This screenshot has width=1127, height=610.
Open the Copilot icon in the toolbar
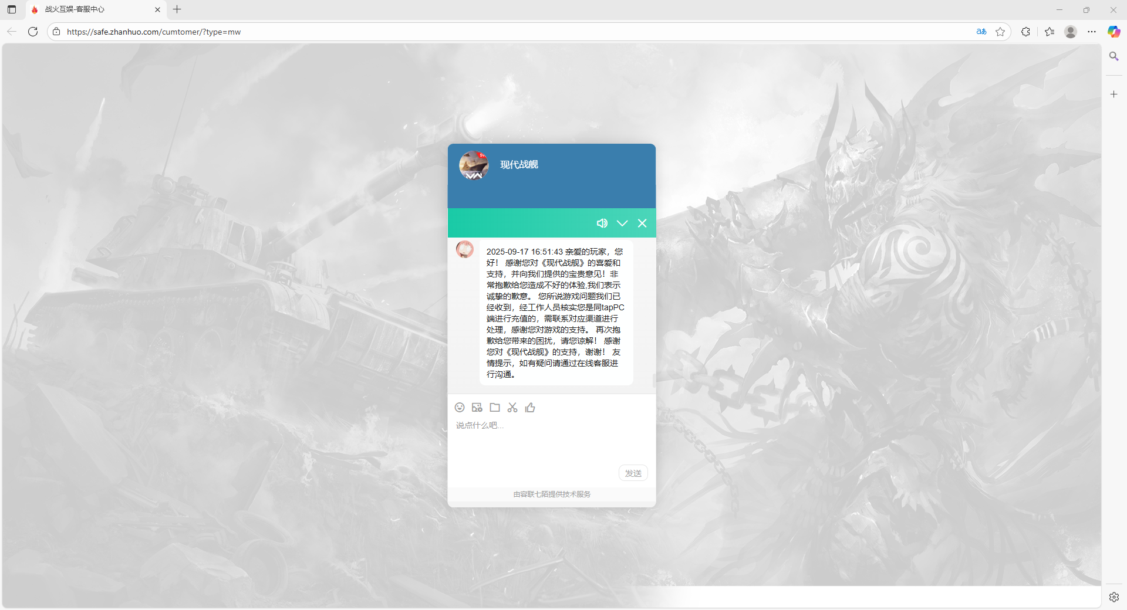[1113, 32]
